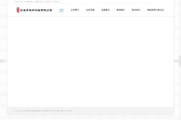Click the business hours text in top bar

pyautogui.click(x=47, y=1)
